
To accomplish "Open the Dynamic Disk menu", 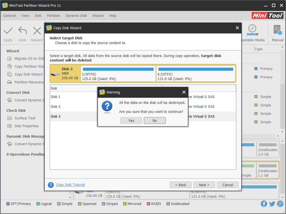I will (76, 16).
